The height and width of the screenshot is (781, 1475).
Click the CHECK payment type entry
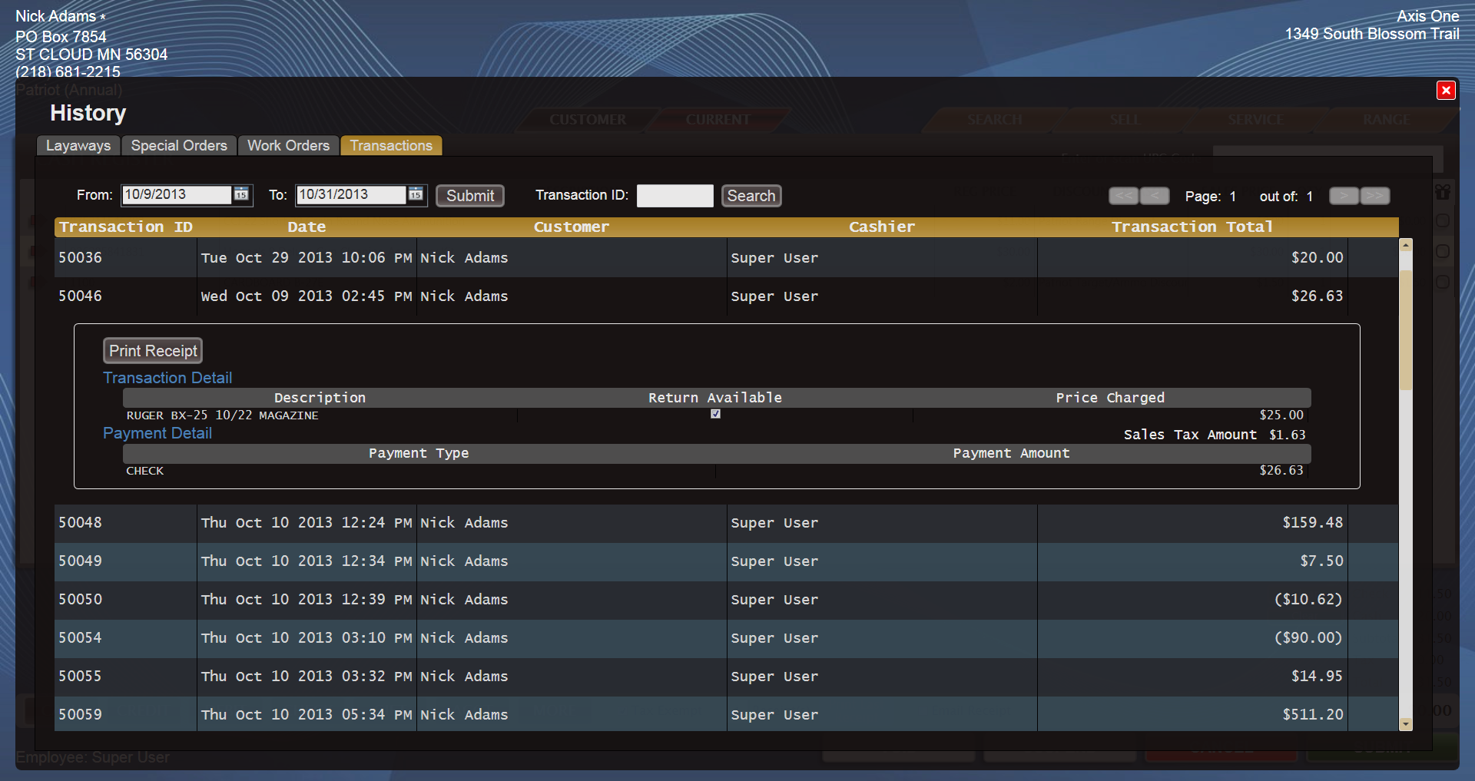tap(145, 471)
